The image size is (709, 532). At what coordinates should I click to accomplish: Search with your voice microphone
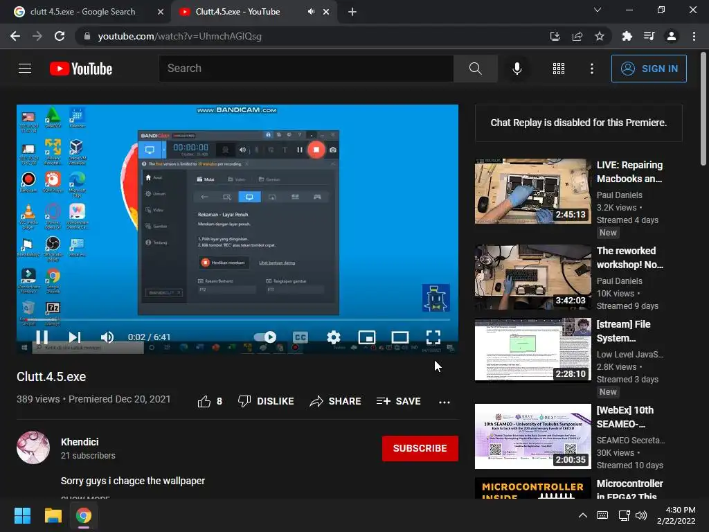(517, 69)
